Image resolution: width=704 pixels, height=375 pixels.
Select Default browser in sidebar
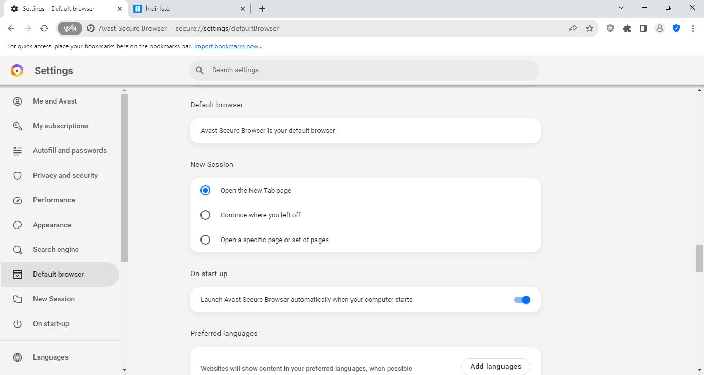point(59,275)
